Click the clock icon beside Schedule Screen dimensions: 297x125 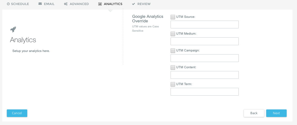tap(8, 4)
